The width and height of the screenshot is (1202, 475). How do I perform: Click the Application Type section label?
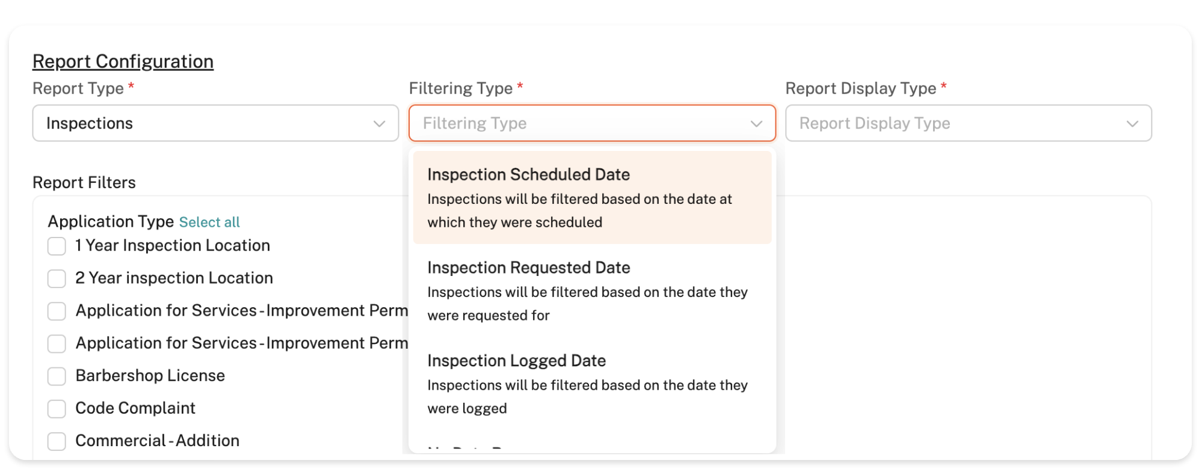click(111, 222)
